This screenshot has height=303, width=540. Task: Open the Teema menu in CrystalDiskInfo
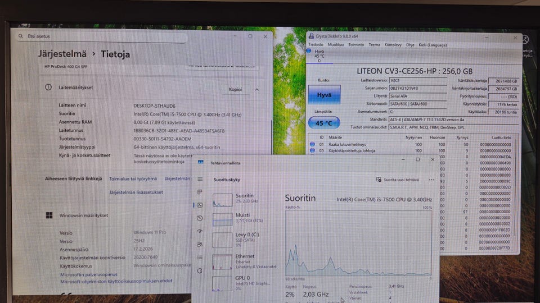[x=375, y=45]
